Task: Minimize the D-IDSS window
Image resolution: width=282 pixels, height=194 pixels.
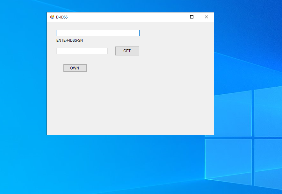Action: click(x=177, y=17)
